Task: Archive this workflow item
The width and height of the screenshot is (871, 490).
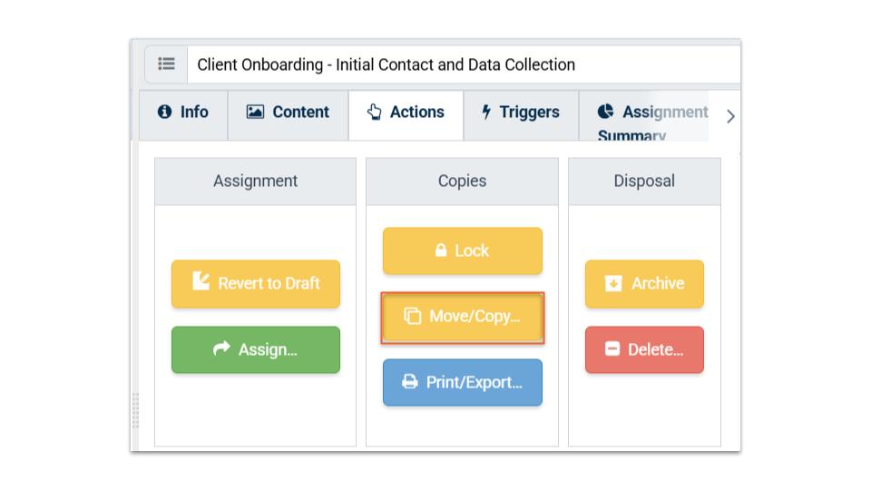Action: point(644,283)
